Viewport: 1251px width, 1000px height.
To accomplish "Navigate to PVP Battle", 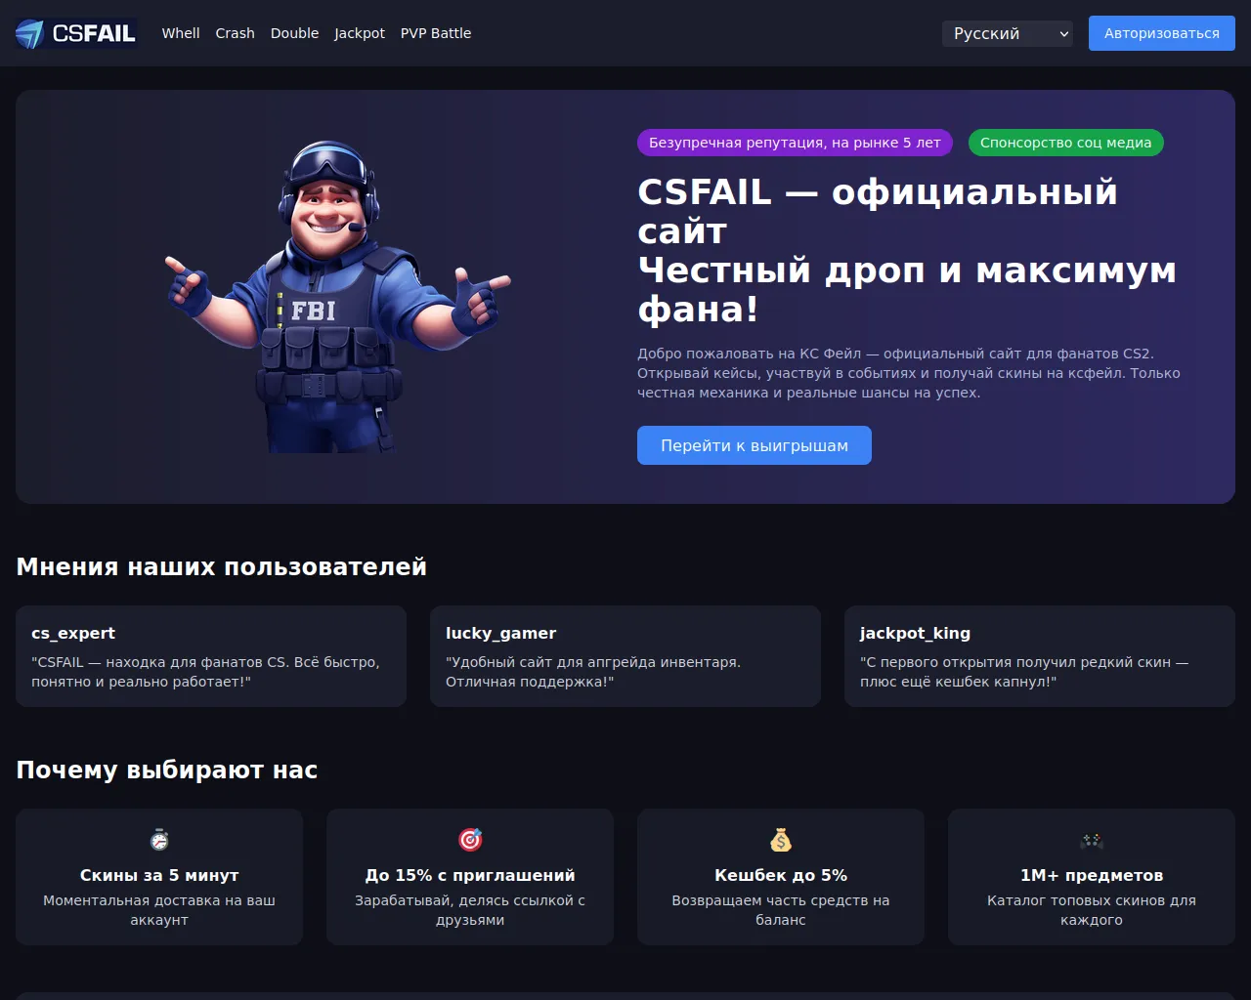I will (436, 33).
